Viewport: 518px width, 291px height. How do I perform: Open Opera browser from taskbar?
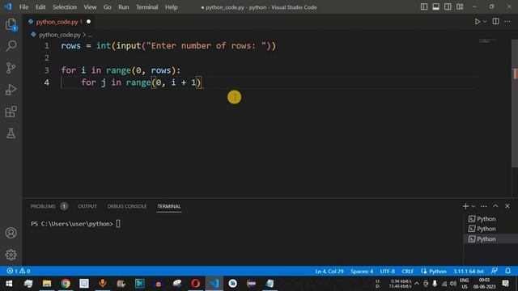[x=196, y=284]
